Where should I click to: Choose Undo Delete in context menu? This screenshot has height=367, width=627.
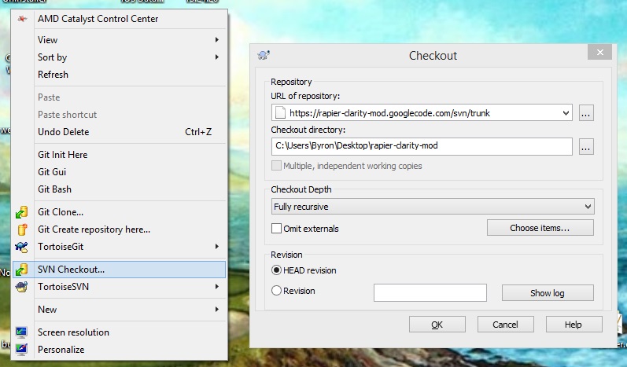point(119,132)
